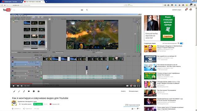
Task: Open the pencil info and settings editor
Action: tap(14, 91)
